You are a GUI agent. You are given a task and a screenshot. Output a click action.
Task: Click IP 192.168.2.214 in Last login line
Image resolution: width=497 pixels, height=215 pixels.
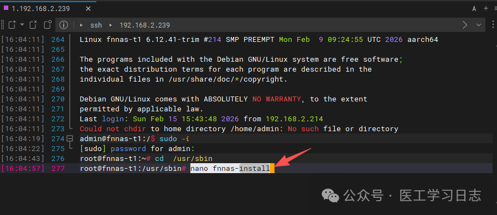click(x=294, y=119)
